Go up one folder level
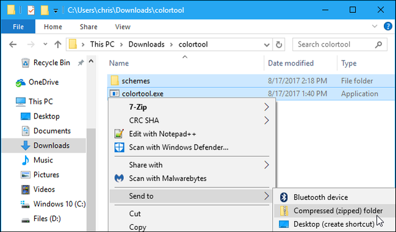Screen dimensions: 396x232 click(x=58, y=45)
